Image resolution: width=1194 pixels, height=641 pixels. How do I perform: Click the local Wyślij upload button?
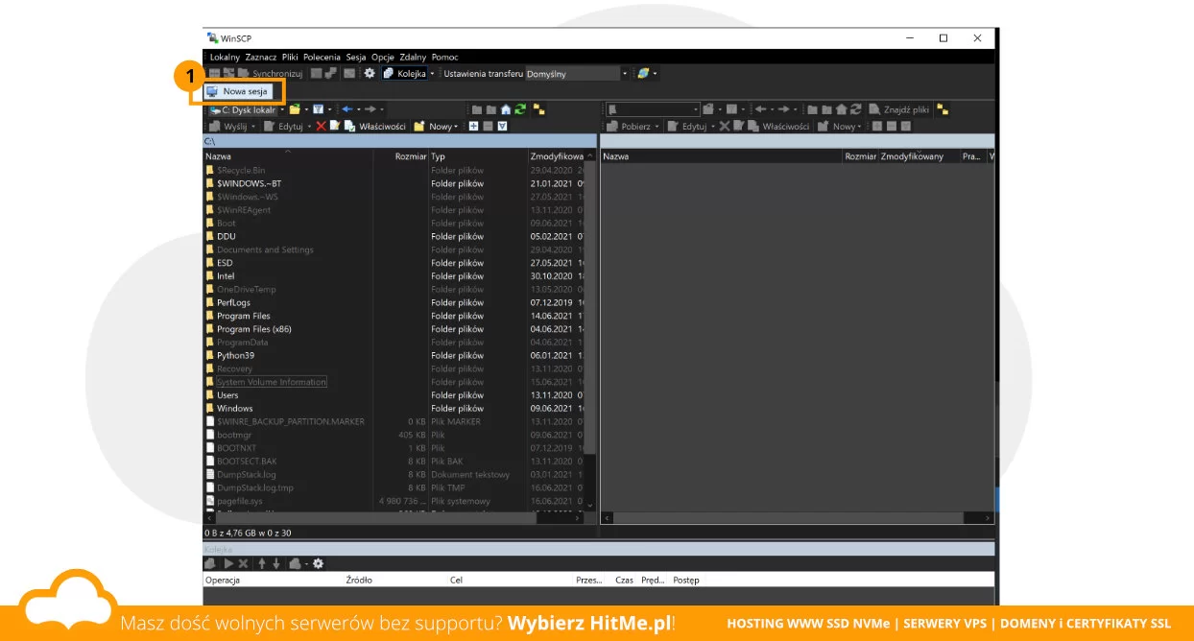point(228,126)
